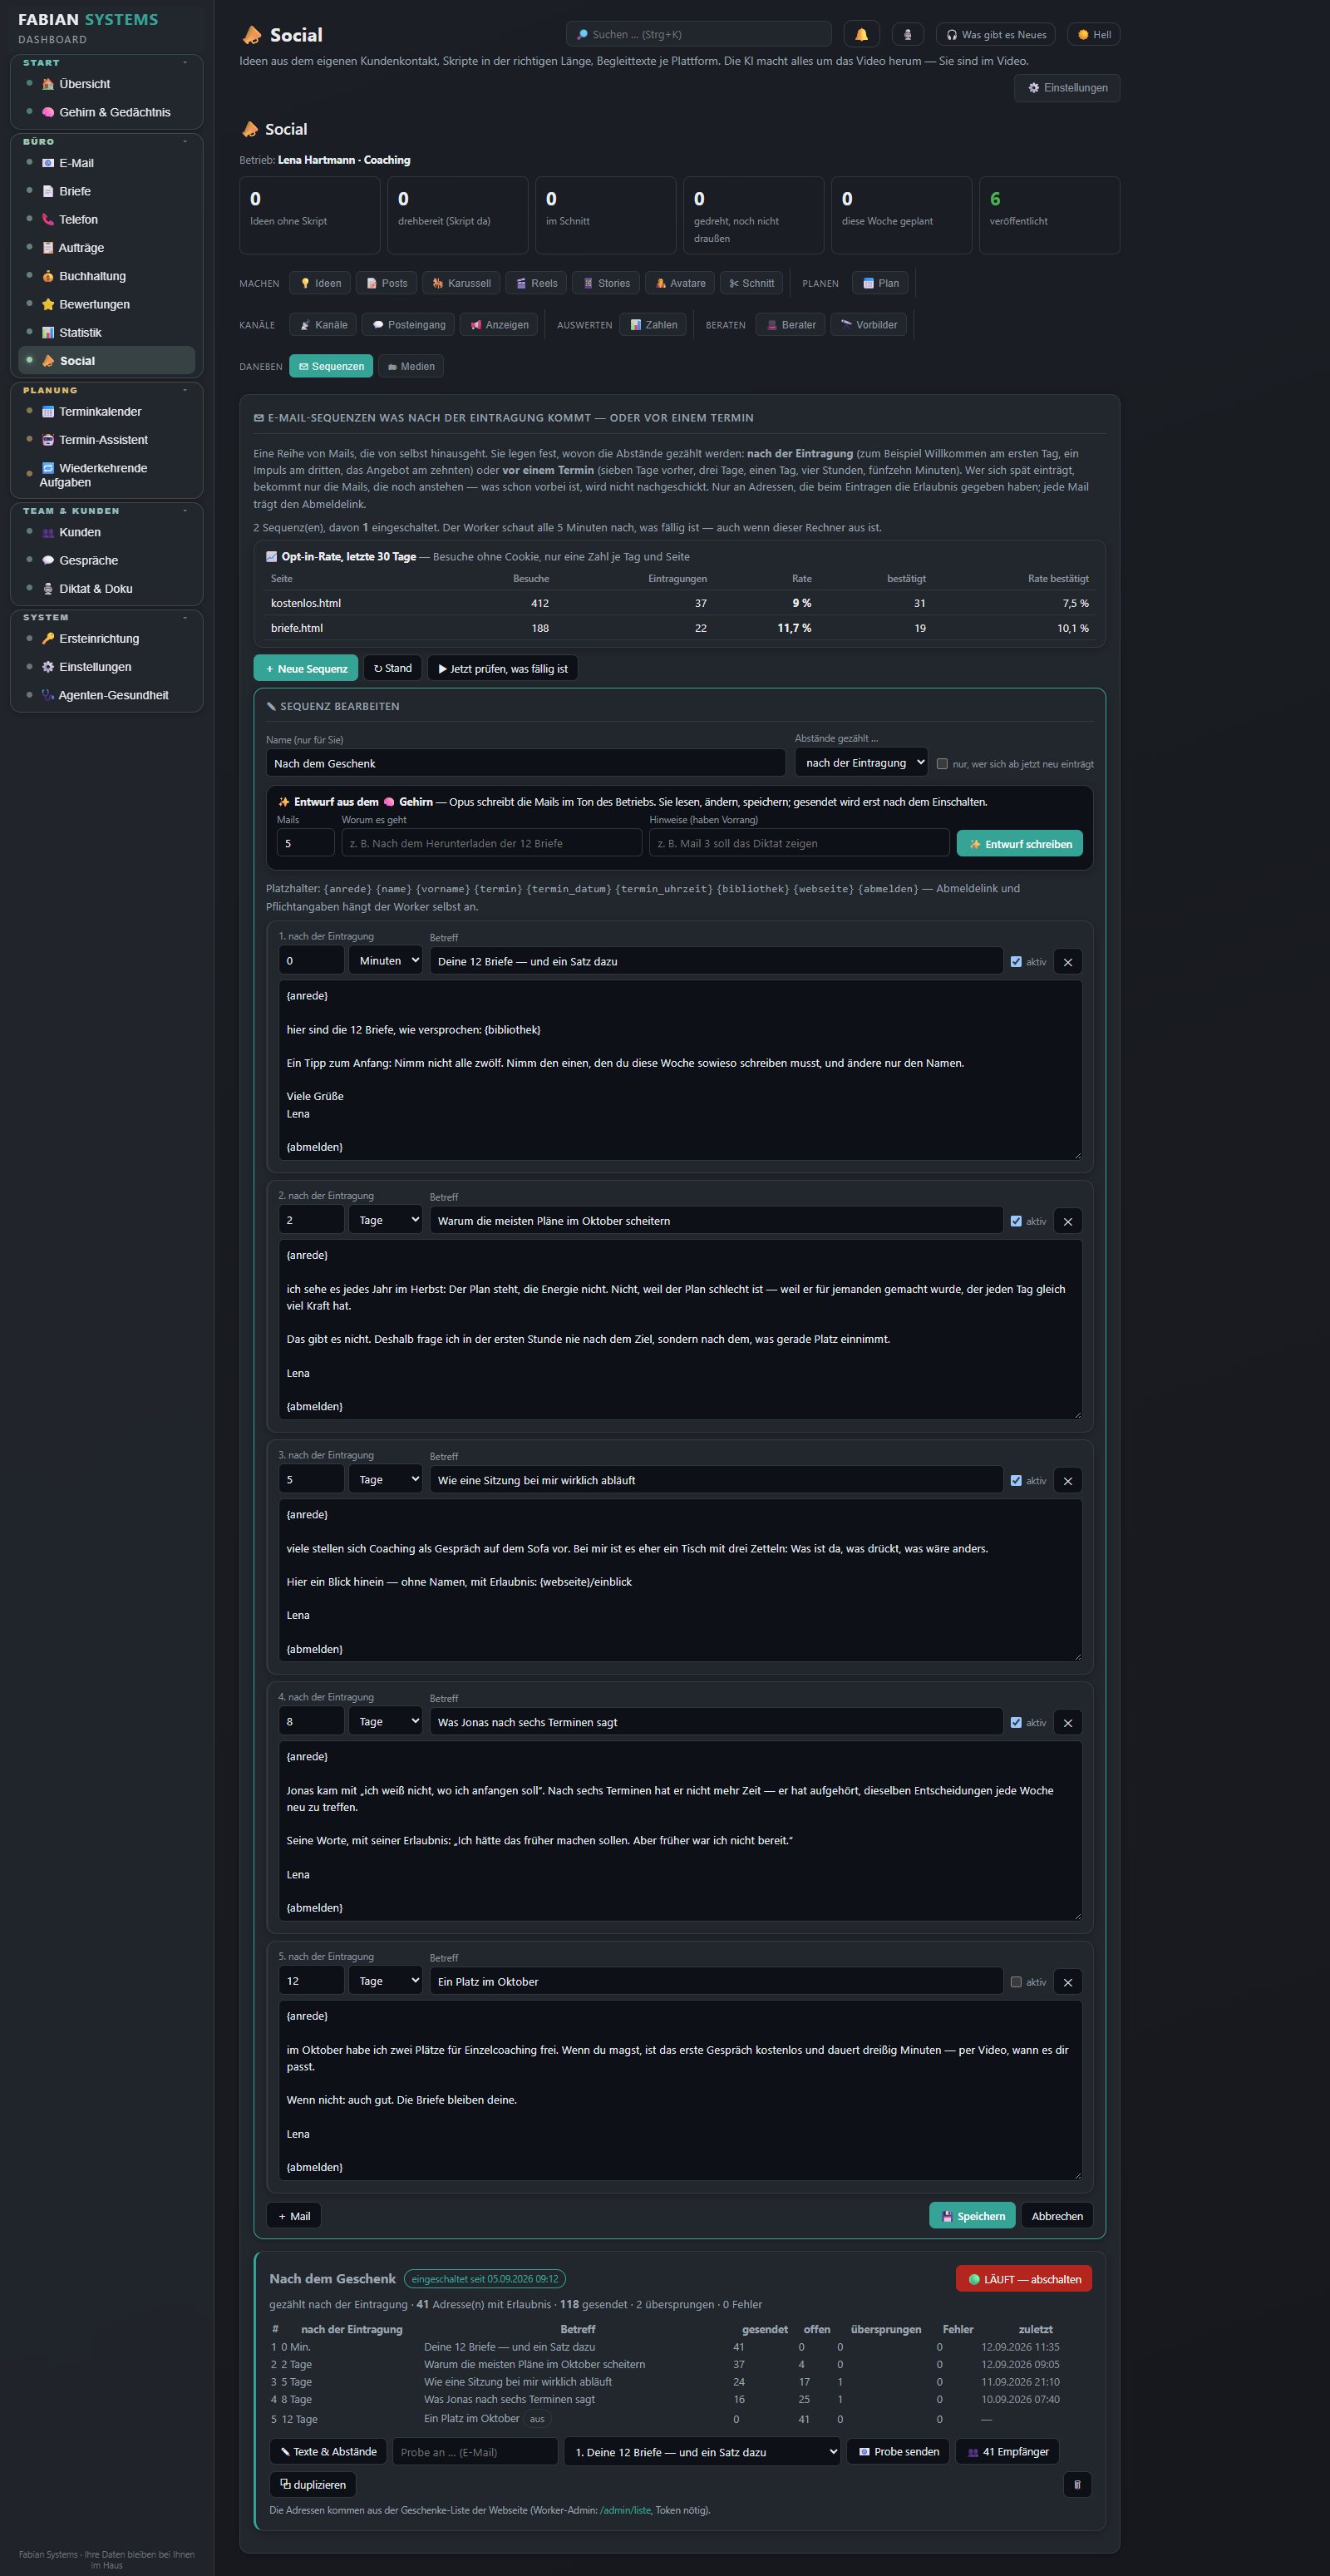This screenshot has height=2576, width=1330.
Task: Open Ersteinrichtung in the sidebar
Action: [107, 638]
